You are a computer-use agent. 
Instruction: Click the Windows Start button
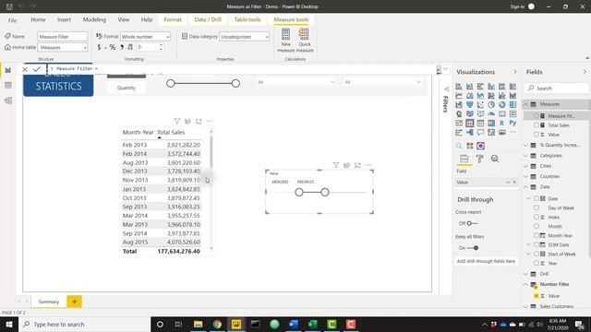[9, 324]
